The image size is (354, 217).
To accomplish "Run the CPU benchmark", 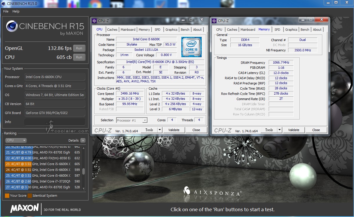I will click(x=79, y=57).
